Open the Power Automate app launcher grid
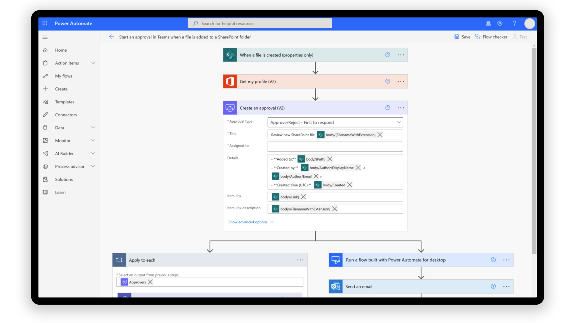The image size is (575, 323). click(45, 23)
